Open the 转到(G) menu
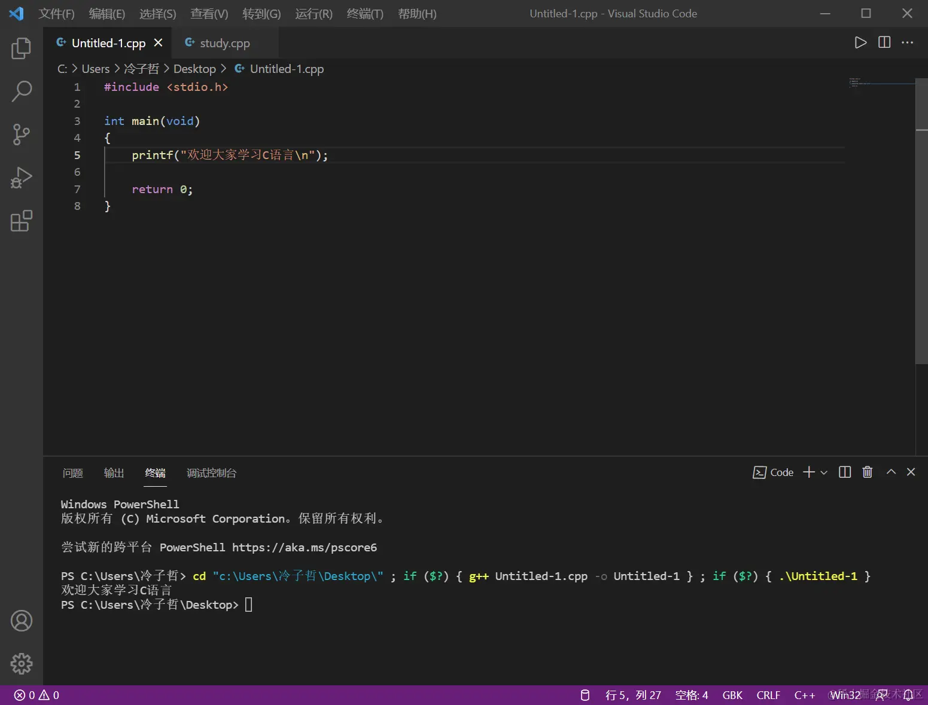Screen dimensions: 928x705 pyautogui.click(x=261, y=14)
